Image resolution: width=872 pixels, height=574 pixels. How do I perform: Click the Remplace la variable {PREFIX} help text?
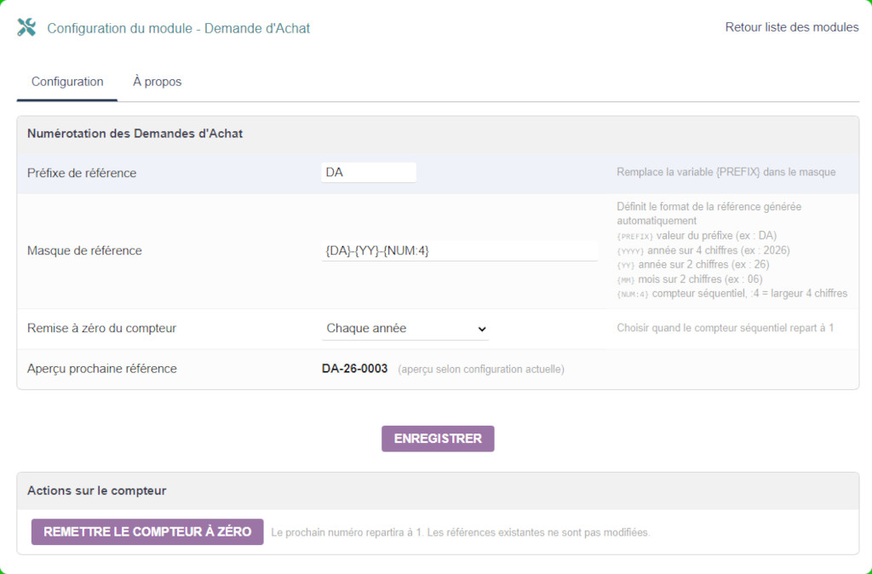[726, 172]
